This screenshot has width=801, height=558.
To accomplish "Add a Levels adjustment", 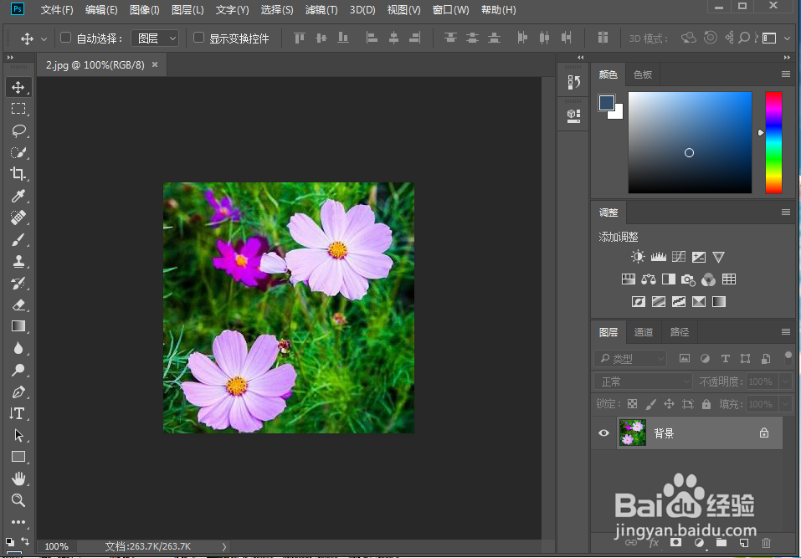I will [658, 257].
